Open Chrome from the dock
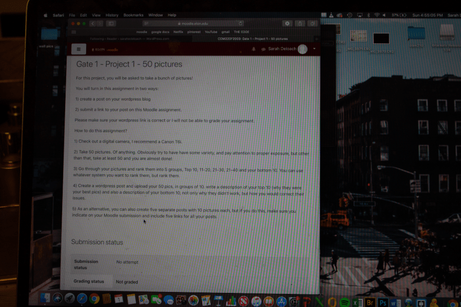Screen dimensions: 461x307 (94, 299)
